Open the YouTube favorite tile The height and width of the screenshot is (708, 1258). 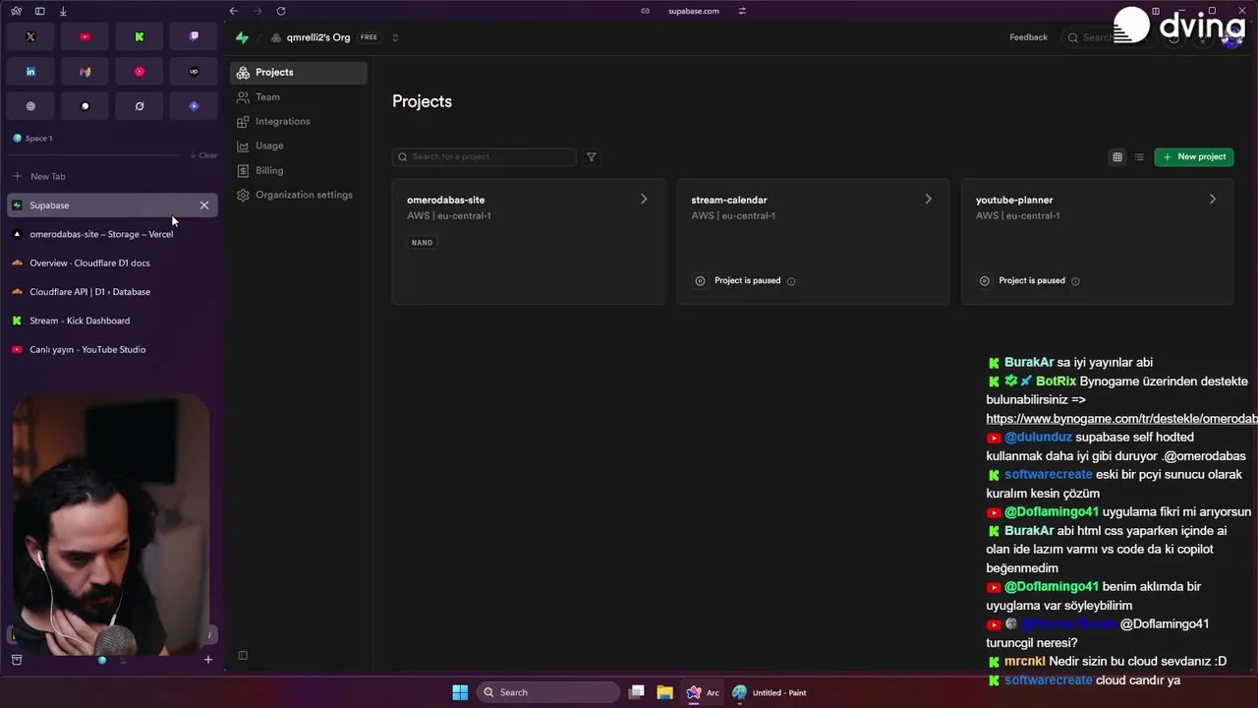[85, 36]
